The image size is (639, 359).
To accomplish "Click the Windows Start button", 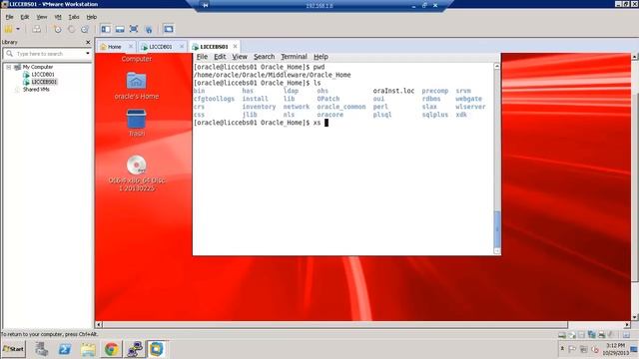I will 13,349.
